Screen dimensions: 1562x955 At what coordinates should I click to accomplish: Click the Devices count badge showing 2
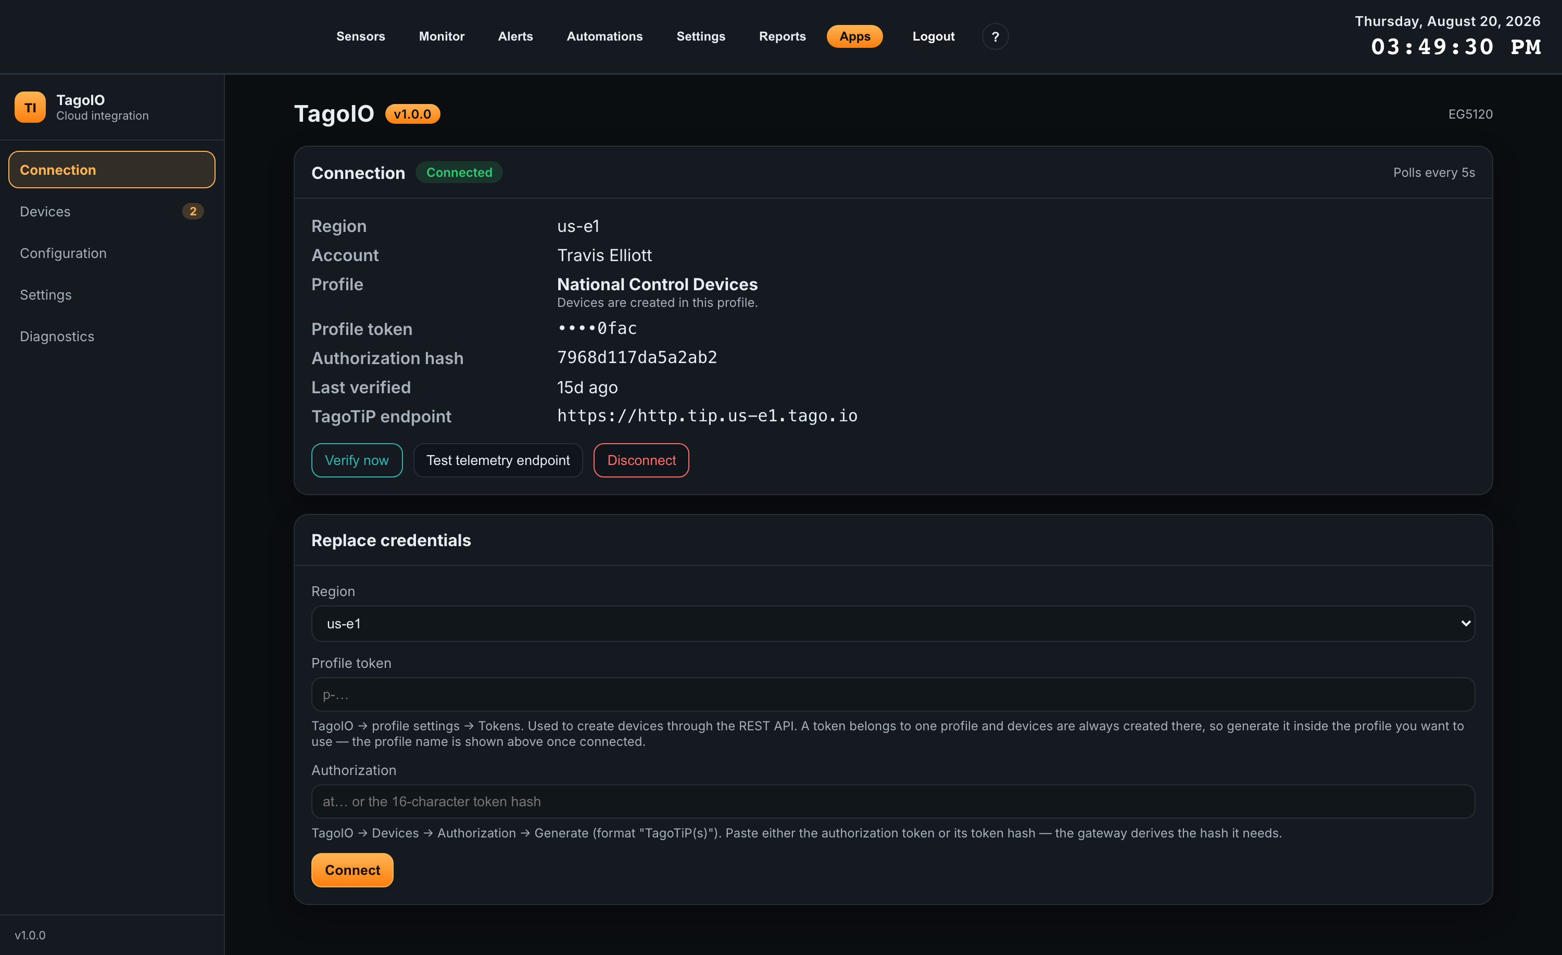[193, 212]
